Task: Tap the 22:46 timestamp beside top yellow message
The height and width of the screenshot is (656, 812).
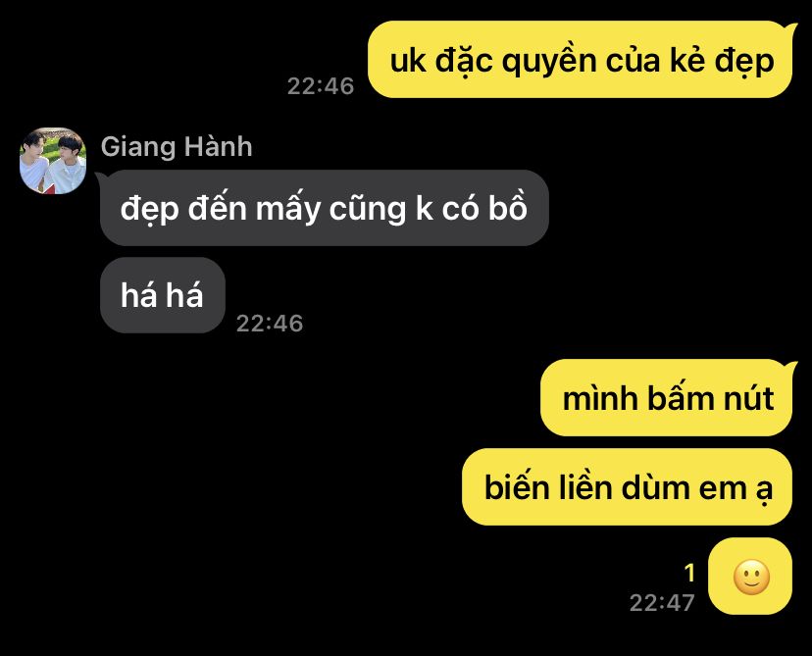Action: [x=321, y=86]
